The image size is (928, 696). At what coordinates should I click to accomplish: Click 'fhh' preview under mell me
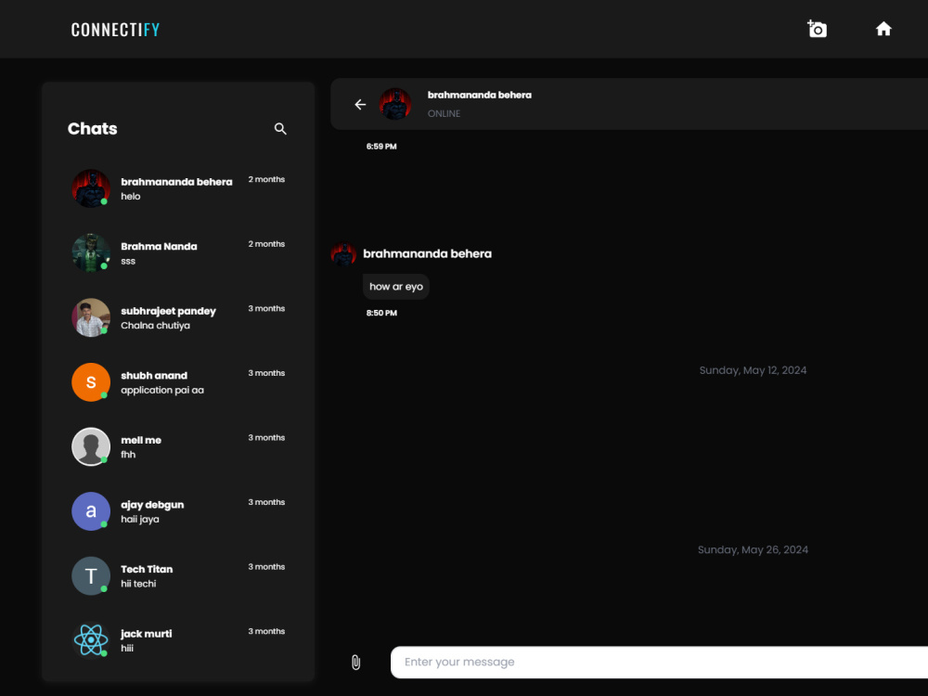(x=128, y=455)
